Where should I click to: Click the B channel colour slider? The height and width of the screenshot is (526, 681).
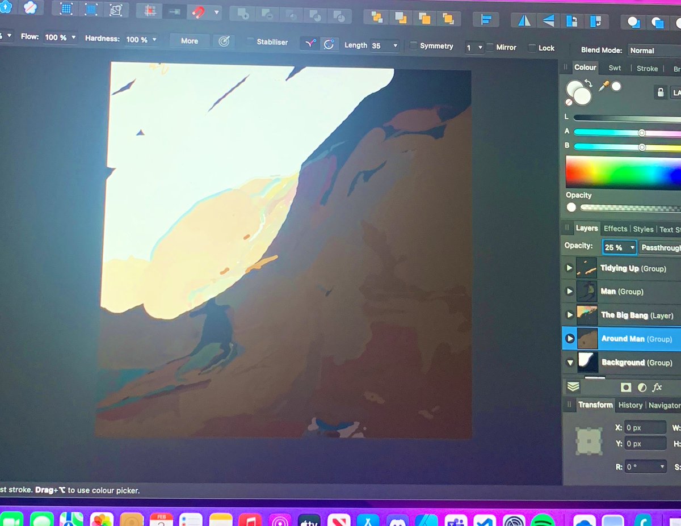[627, 146]
